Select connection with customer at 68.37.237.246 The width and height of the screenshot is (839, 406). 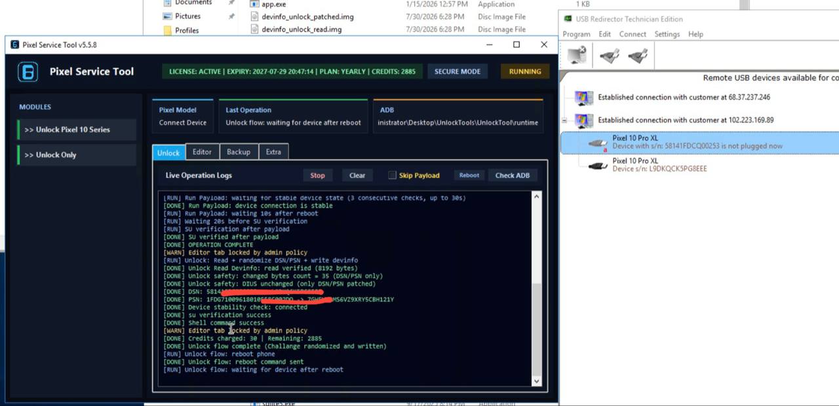pos(684,97)
